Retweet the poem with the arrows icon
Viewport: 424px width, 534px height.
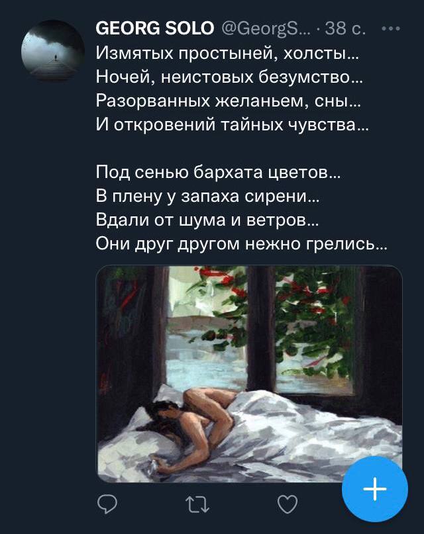point(197,504)
